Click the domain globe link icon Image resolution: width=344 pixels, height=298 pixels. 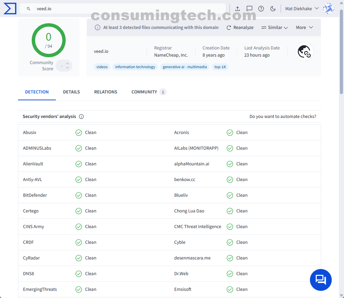pos(304,51)
